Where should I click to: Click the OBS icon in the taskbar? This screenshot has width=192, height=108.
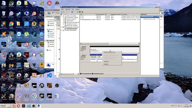point(34,106)
